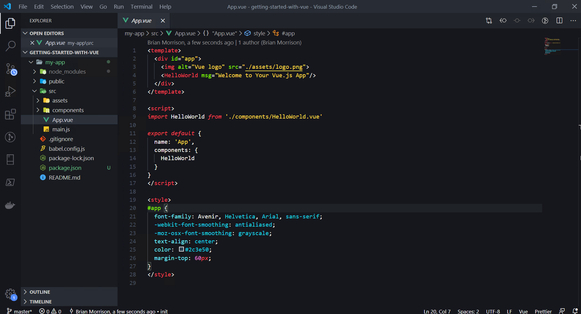The width and height of the screenshot is (581, 314).
Task: Expand the node_modules folder
Action: (35, 72)
